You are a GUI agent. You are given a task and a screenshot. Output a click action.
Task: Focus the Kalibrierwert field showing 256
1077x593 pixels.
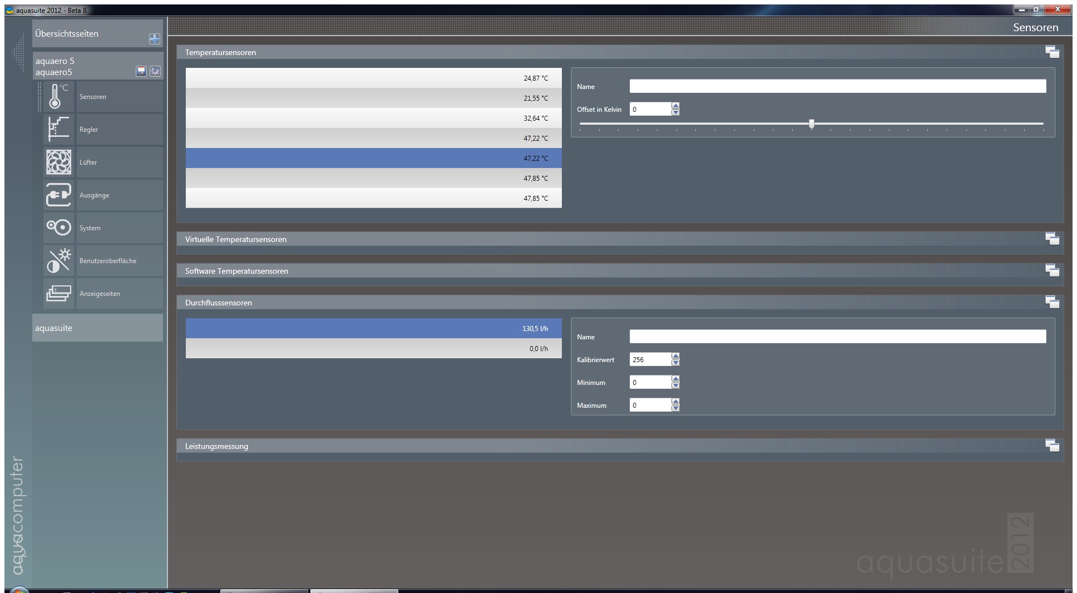point(650,359)
